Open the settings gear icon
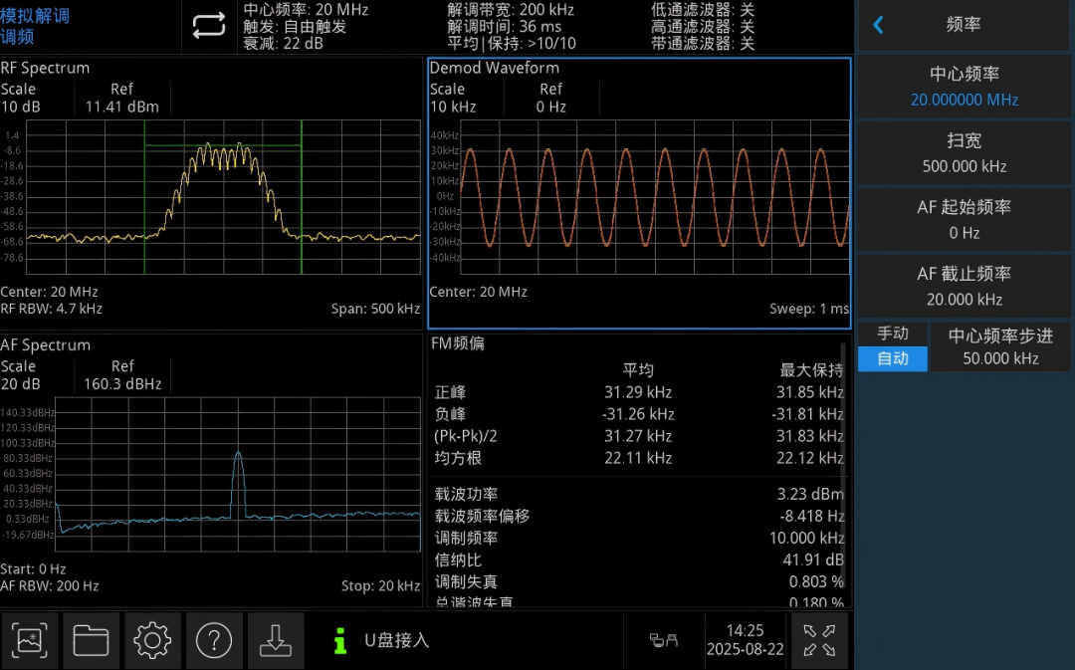Viewport: 1075px width, 670px height. [152, 640]
